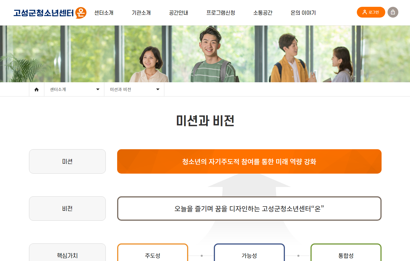410x261 pixels.
Task: Click the 핵심가치 label box
Action: 67,252
